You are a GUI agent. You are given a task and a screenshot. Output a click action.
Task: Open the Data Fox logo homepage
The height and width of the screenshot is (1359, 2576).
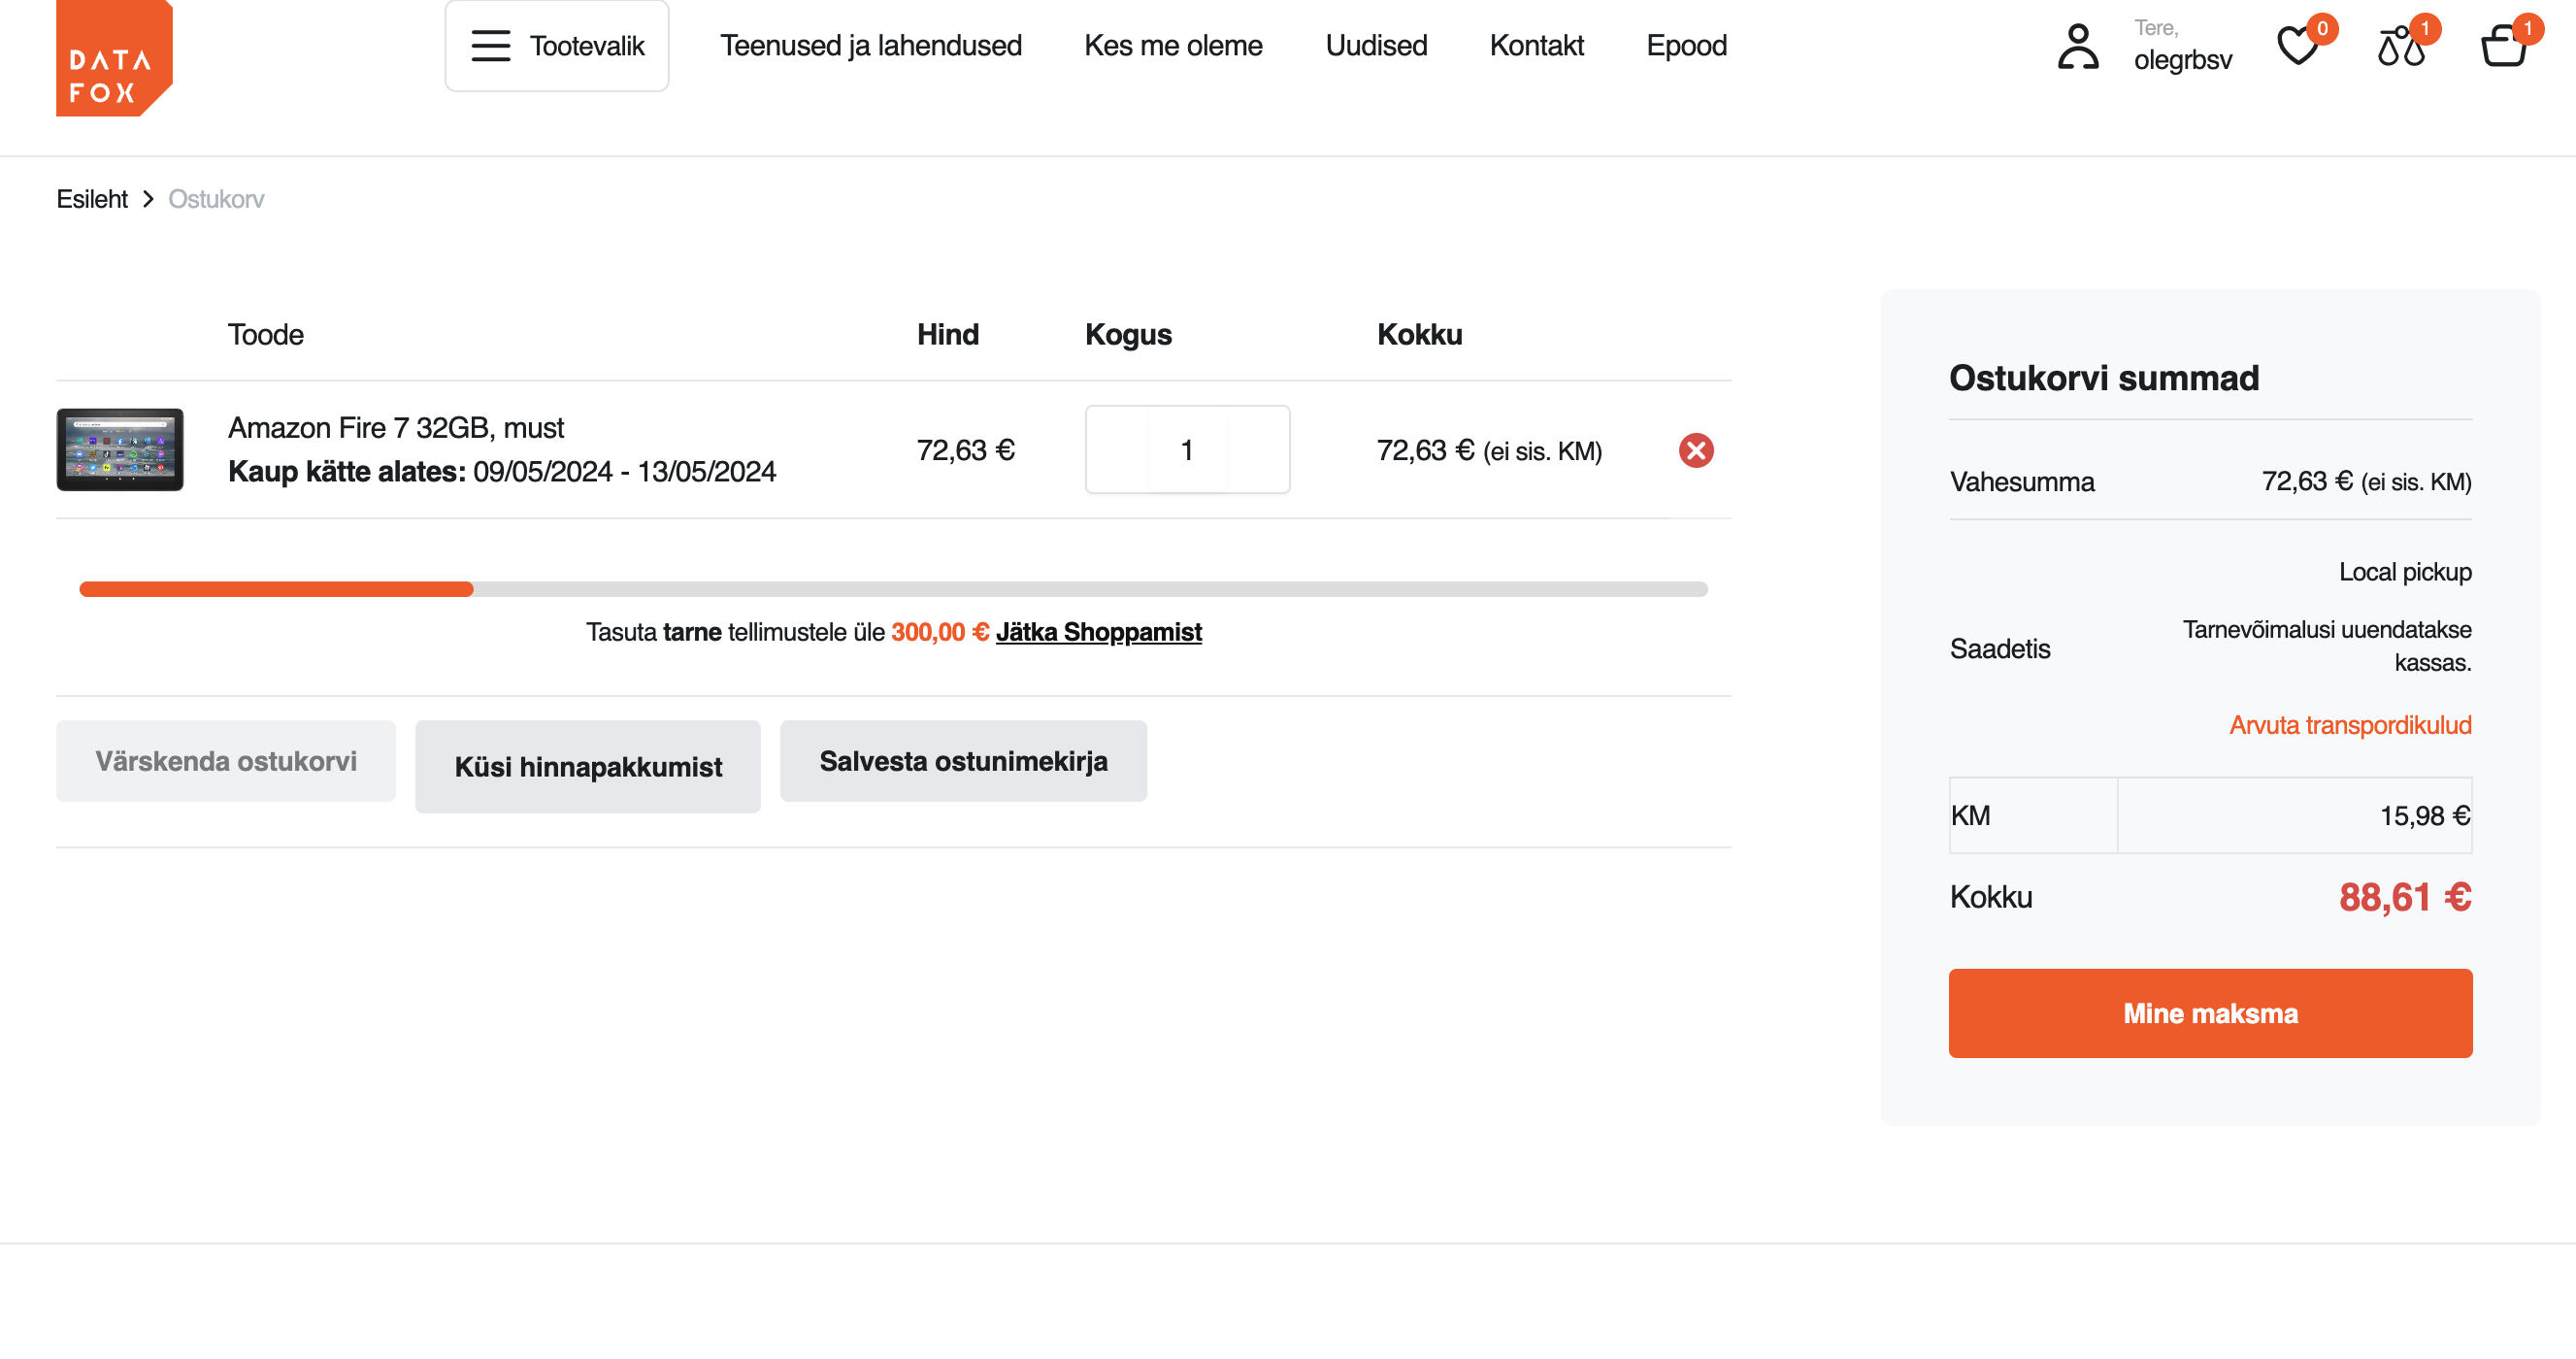tap(114, 58)
